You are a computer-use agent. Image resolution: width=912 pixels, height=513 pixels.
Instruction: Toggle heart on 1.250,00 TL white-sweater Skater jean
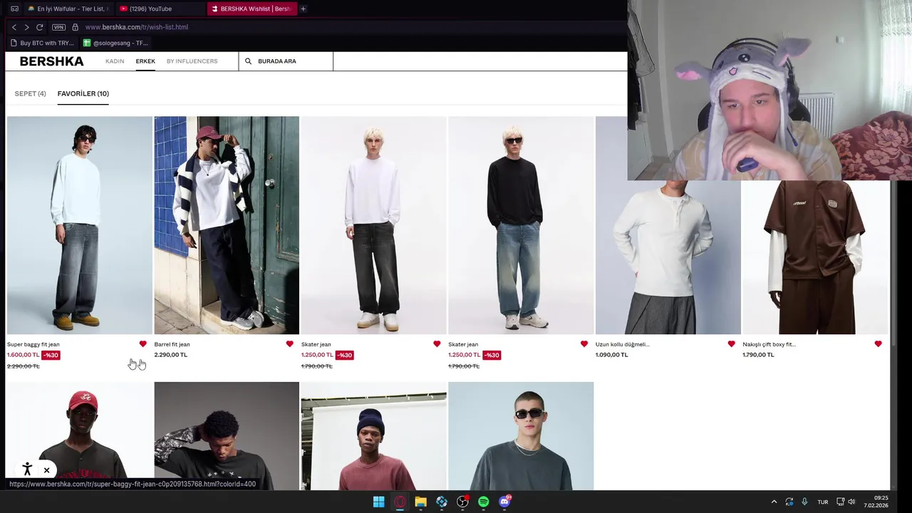point(437,344)
